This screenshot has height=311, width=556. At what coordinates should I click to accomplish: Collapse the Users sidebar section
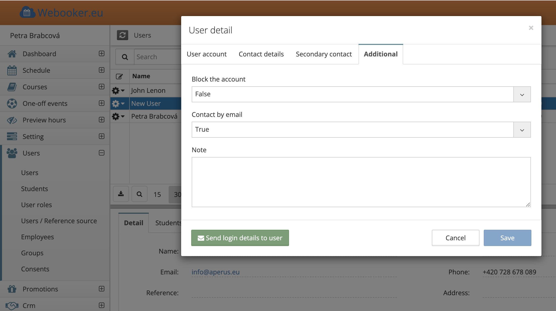click(x=102, y=153)
